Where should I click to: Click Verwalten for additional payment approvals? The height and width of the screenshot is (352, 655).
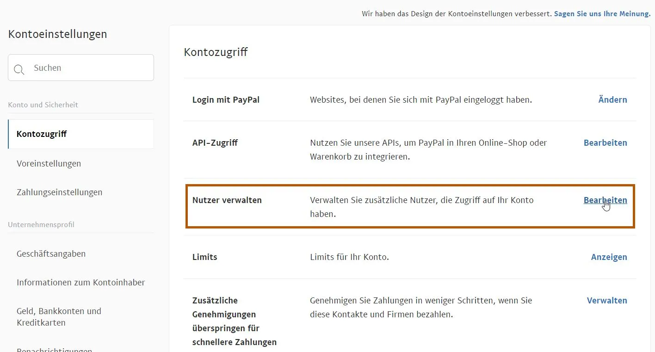click(607, 300)
